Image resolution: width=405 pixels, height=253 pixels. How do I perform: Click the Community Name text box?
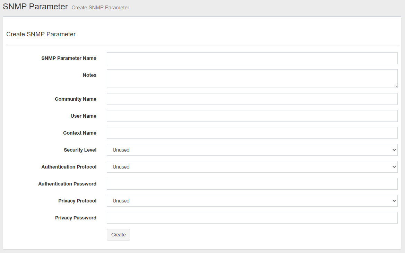pos(252,99)
